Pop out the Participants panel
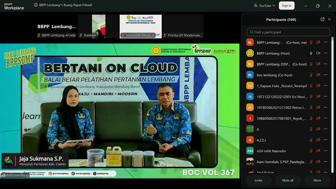 click(322, 19)
